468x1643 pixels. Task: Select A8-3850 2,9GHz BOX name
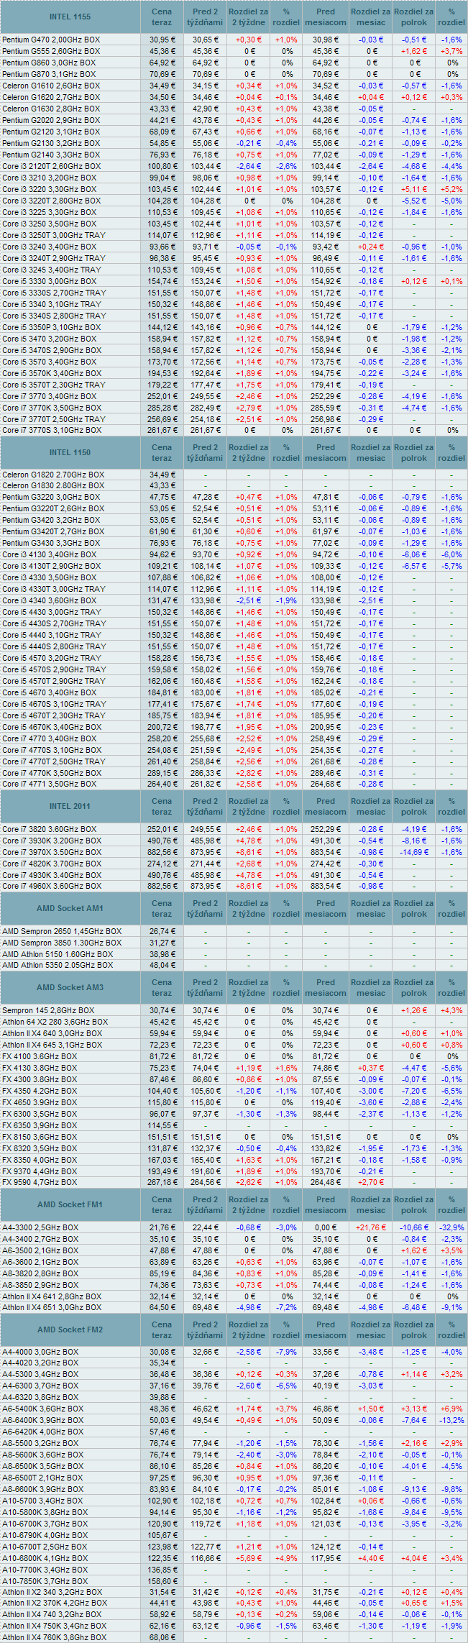(40, 1285)
